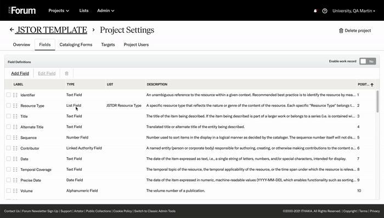Open the Artstor footer link
Image resolution: width=384 pixels, height=218 pixels.
pos(79,211)
